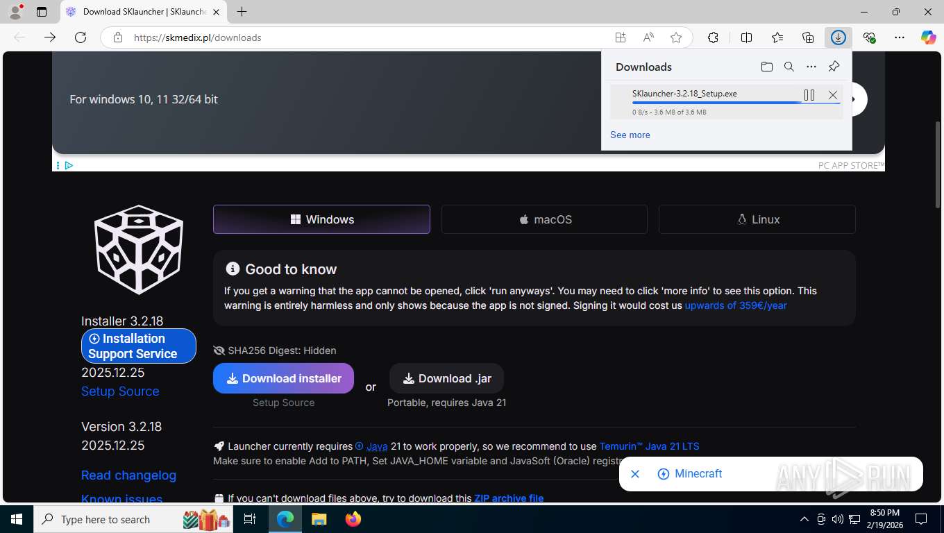Open the ZIP archive file link

coord(509,498)
